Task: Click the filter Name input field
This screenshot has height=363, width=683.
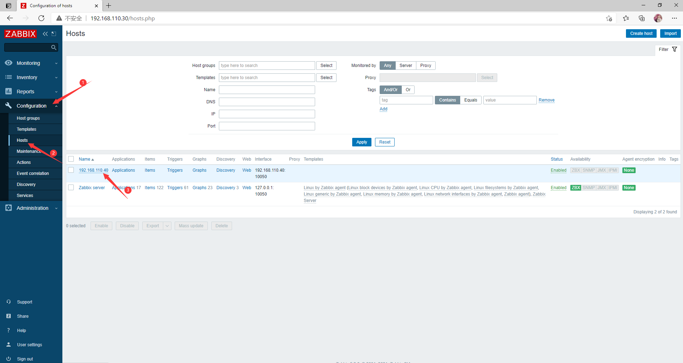Action: [x=267, y=90]
